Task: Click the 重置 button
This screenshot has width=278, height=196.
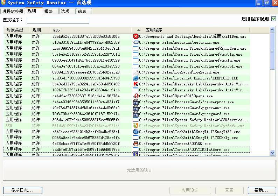Action: pos(229,190)
